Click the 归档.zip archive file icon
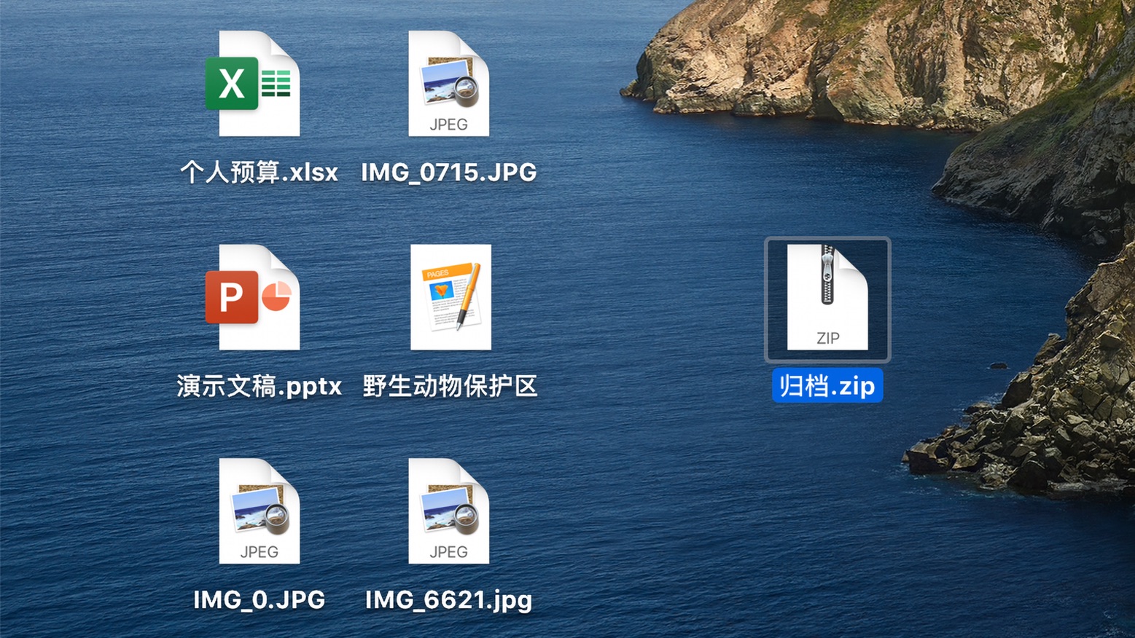This screenshot has height=638, width=1135. pos(827,297)
